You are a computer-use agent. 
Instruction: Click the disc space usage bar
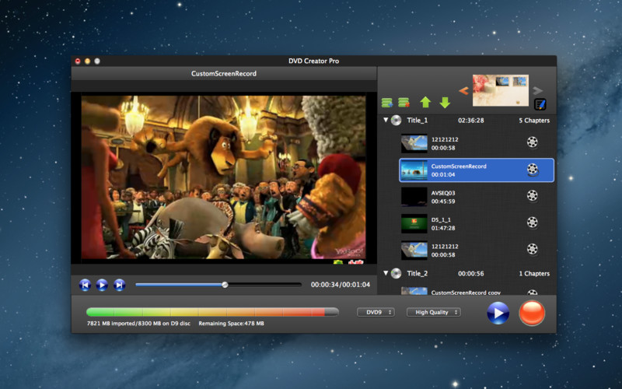[212, 312]
